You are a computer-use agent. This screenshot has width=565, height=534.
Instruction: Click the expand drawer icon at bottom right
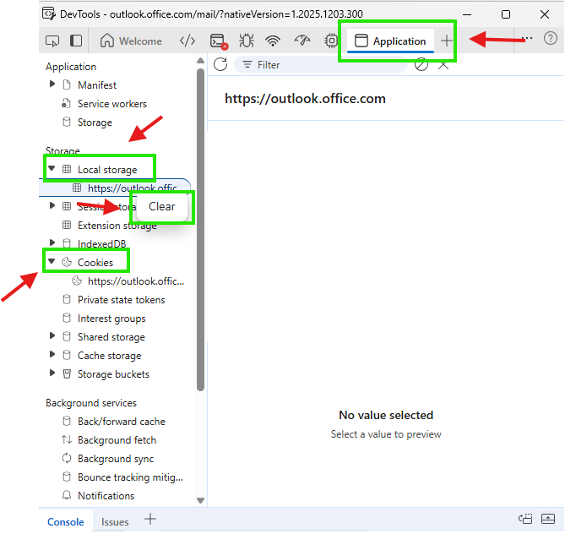click(x=548, y=520)
